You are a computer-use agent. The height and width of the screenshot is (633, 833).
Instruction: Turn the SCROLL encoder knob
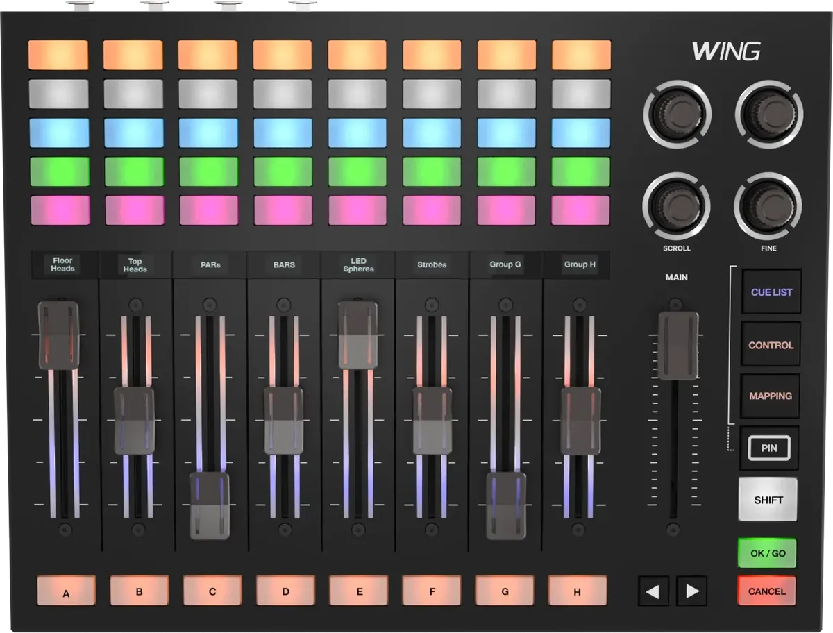click(x=677, y=206)
